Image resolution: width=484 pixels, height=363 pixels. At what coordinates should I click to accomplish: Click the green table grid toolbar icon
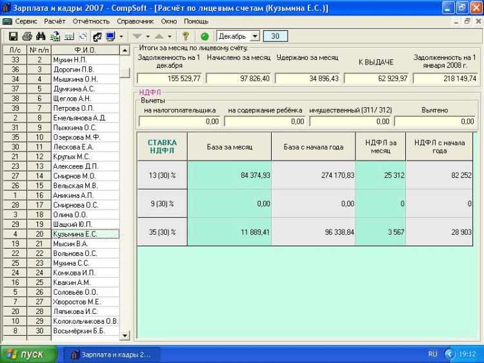click(x=69, y=36)
